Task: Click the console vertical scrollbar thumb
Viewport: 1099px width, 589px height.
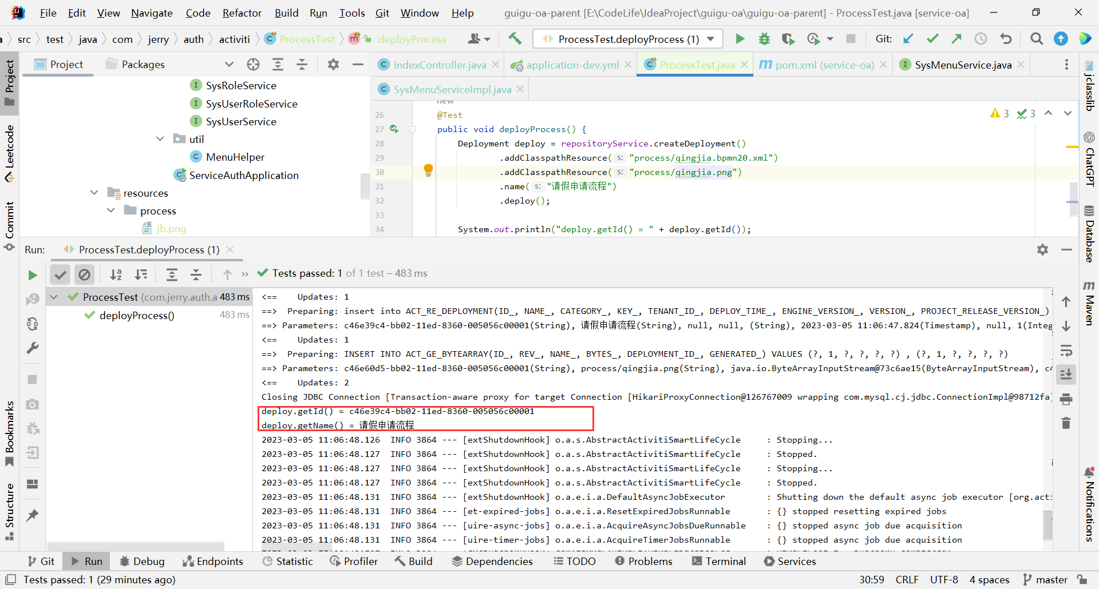Action: (x=1047, y=525)
